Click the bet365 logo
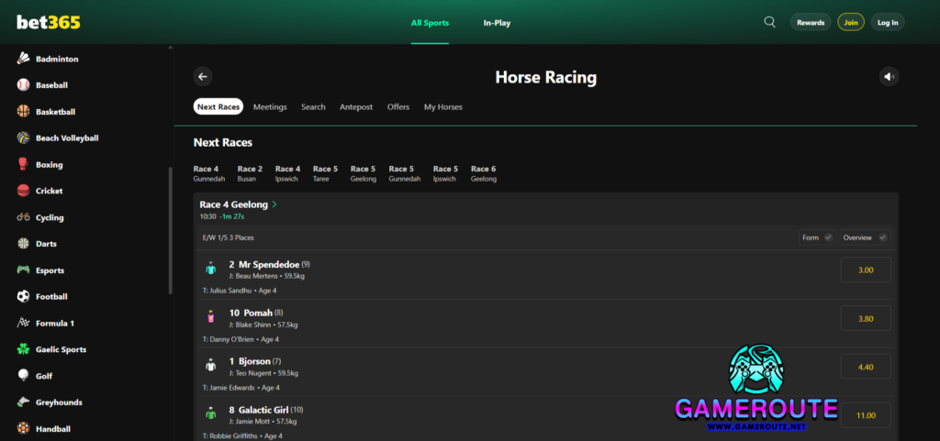Viewport: 940px width, 441px height. [49, 22]
